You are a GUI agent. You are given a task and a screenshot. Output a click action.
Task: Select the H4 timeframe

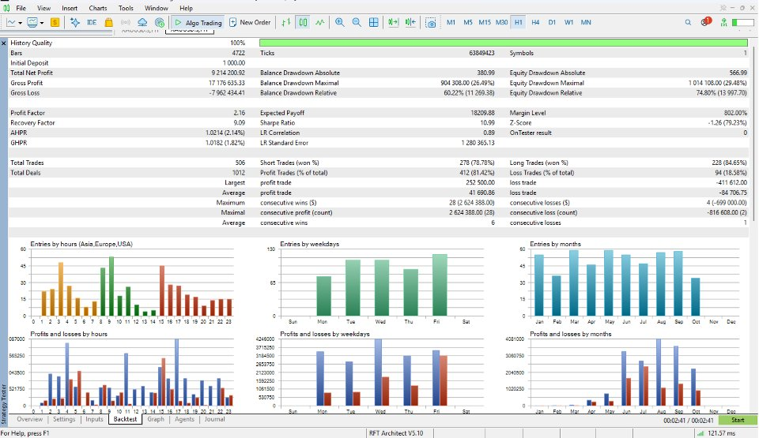tap(535, 22)
